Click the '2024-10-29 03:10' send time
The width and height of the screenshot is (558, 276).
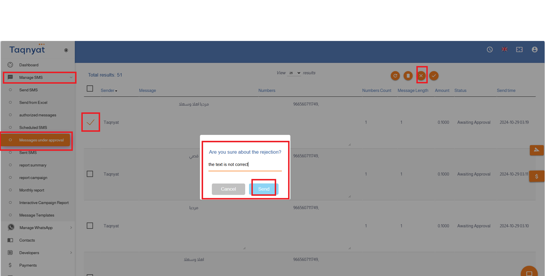pos(514,226)
